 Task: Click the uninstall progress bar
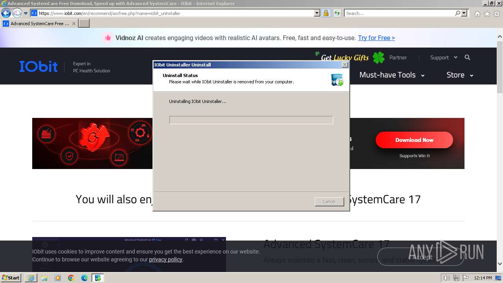251,120
